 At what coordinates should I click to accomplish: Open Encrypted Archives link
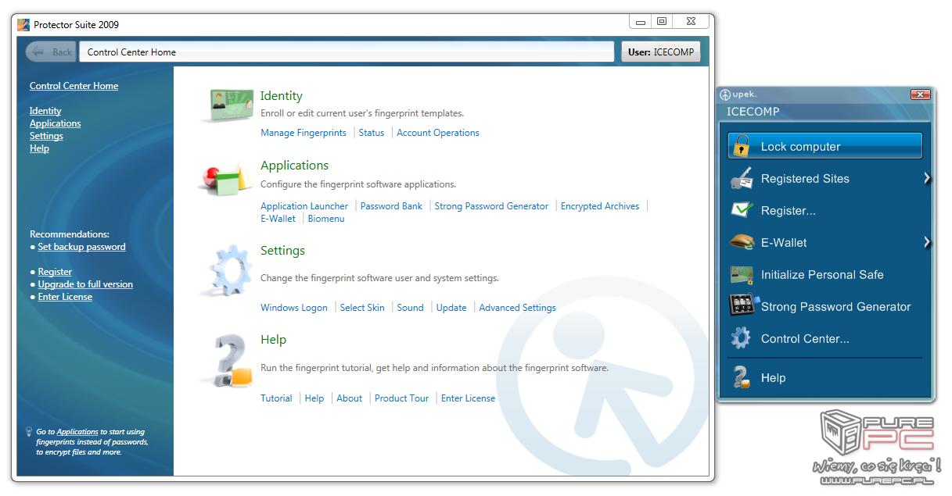pos(600,206)
